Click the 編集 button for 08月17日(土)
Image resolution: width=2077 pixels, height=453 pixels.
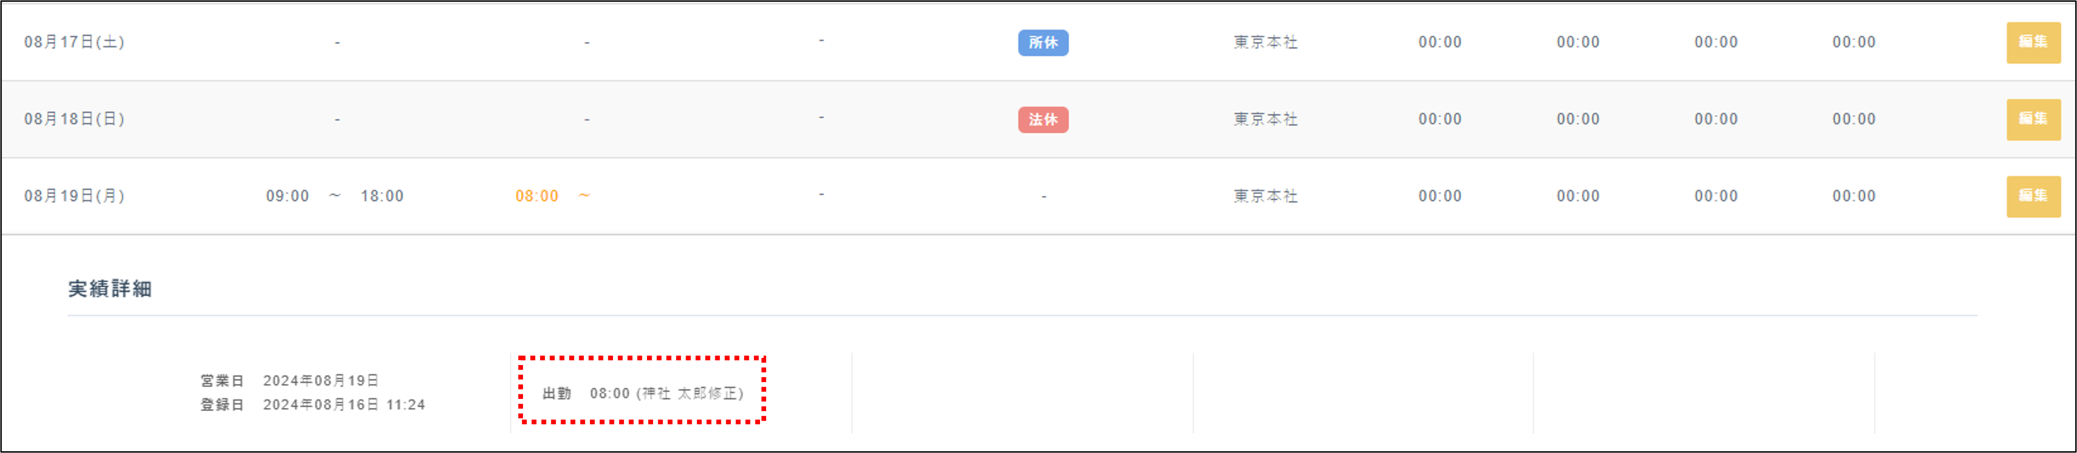(x=2033, y=43)
